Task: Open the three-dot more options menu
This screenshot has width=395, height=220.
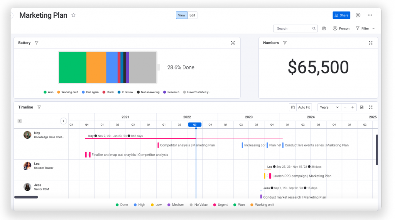Action: coord(370,15)
